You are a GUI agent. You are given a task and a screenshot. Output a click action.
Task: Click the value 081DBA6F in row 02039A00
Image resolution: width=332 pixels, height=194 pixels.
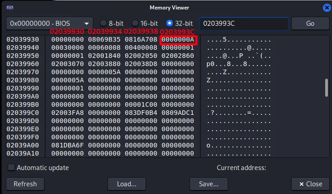click(67, 146)
